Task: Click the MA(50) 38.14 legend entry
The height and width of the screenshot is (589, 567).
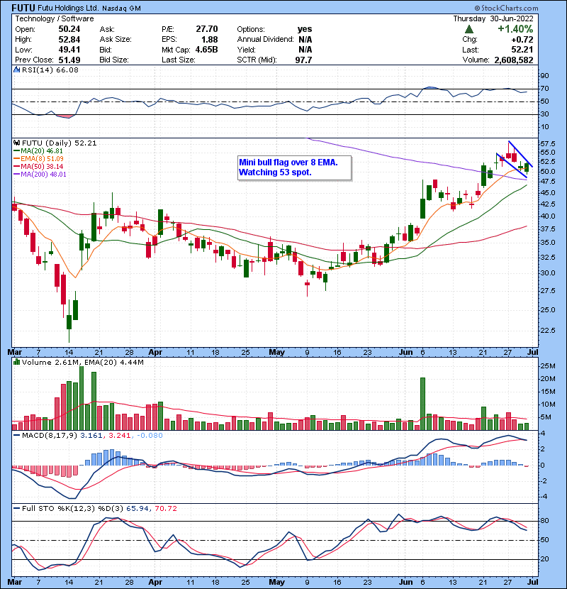Action: click(38, 166)
